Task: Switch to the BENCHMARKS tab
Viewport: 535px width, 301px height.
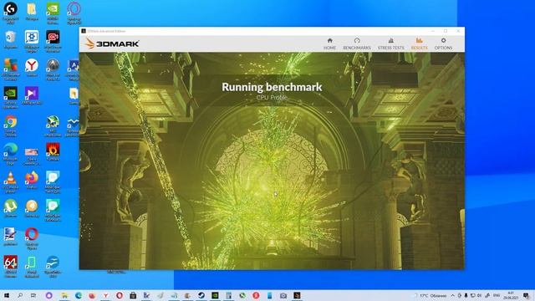Action: point(357,43)
